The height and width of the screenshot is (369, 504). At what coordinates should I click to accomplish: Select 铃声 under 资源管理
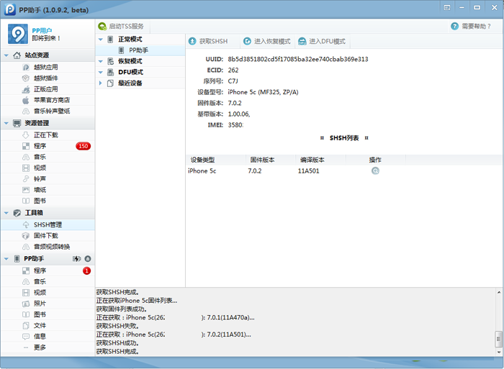tap(40, 179)
